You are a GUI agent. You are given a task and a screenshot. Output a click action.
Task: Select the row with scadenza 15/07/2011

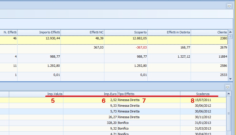[203, 100]
